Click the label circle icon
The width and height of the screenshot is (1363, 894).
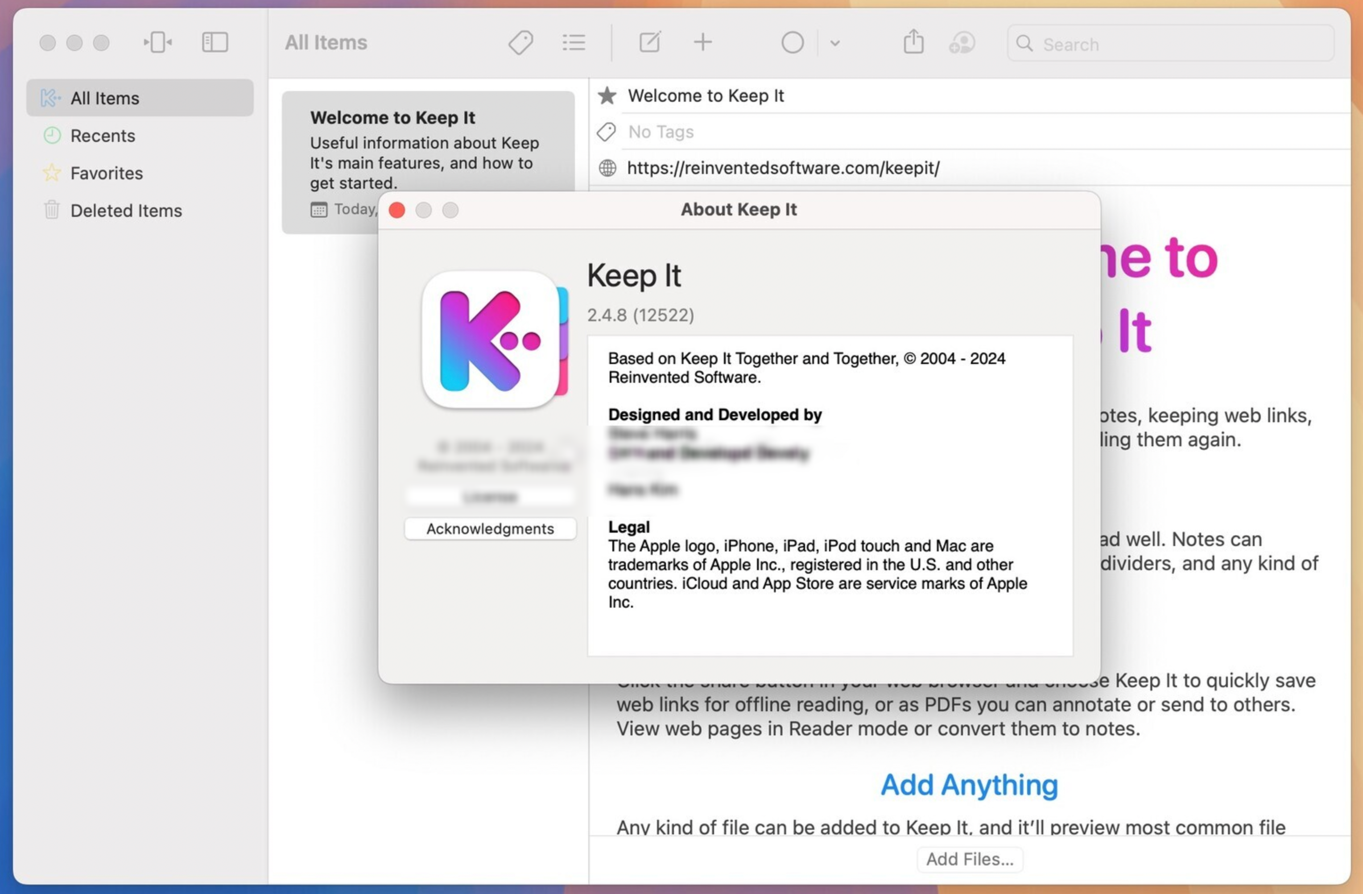pos(793,42)
